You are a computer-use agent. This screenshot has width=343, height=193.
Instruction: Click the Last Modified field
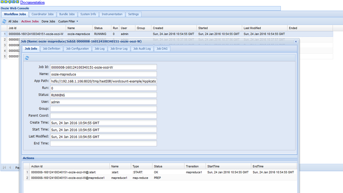(x=103, y=137)
